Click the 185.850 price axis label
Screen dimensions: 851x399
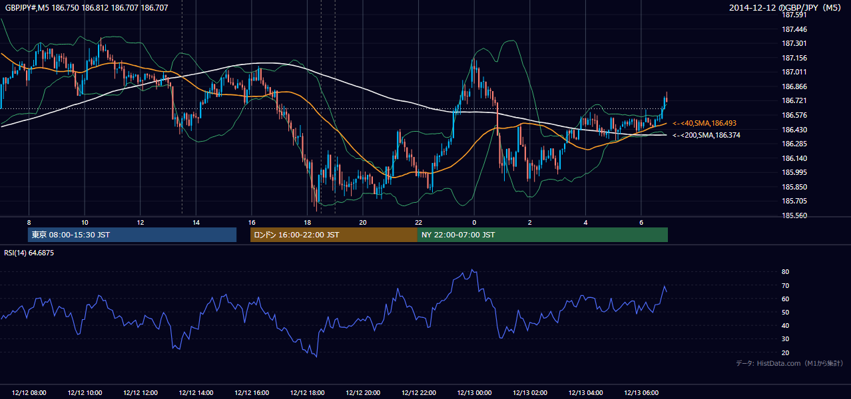pyautogui.click(x=794, y=187)
